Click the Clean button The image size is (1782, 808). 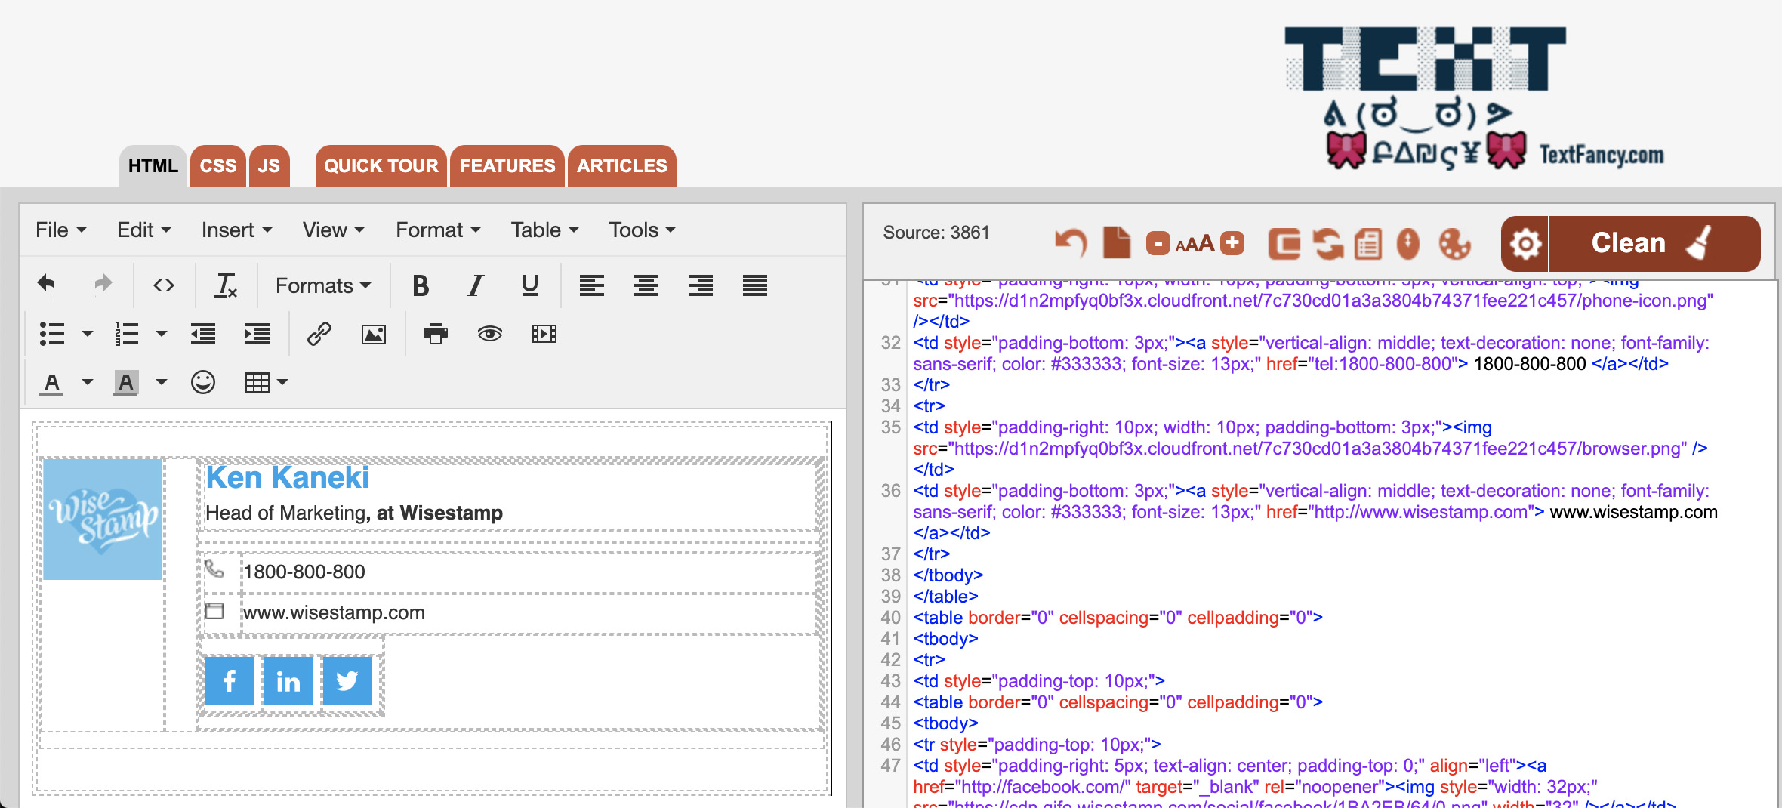pyautogui.click(x=1627, y=243)
